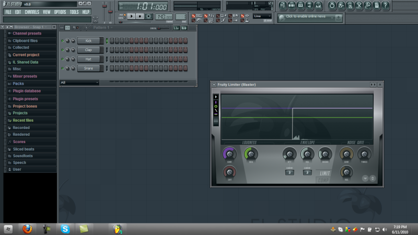This screenshot has height=235, width=418.
Task: Click the undo history circular-arrow icon
Action: tap(332, 5)
